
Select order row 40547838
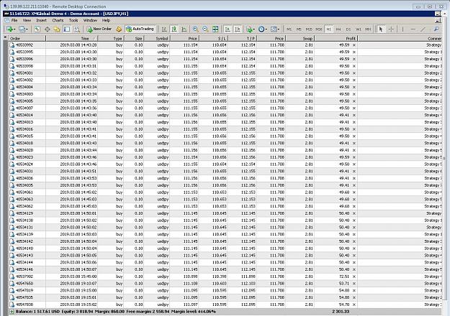pyautogui.click(x=225, y=305)
